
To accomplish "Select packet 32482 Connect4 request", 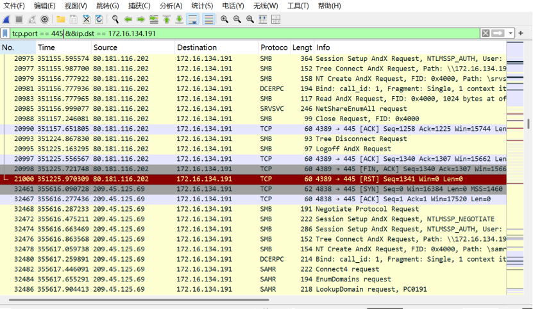I will [253, 269].
